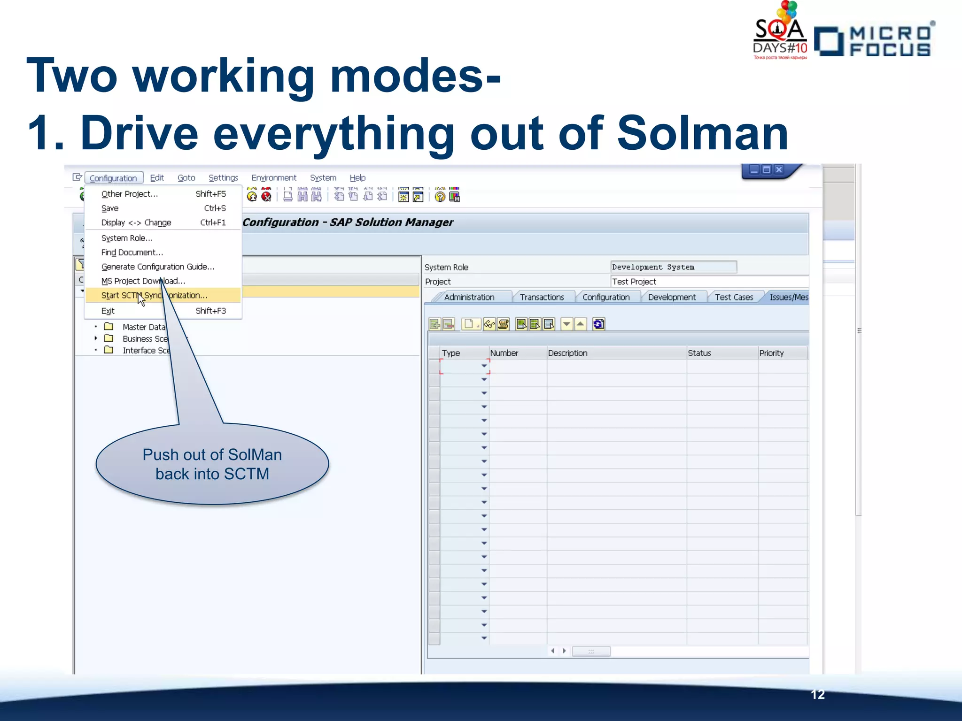Click the Append Row icon in table toolbar
This screenshot has width=962, height=721.
point(435,324)
